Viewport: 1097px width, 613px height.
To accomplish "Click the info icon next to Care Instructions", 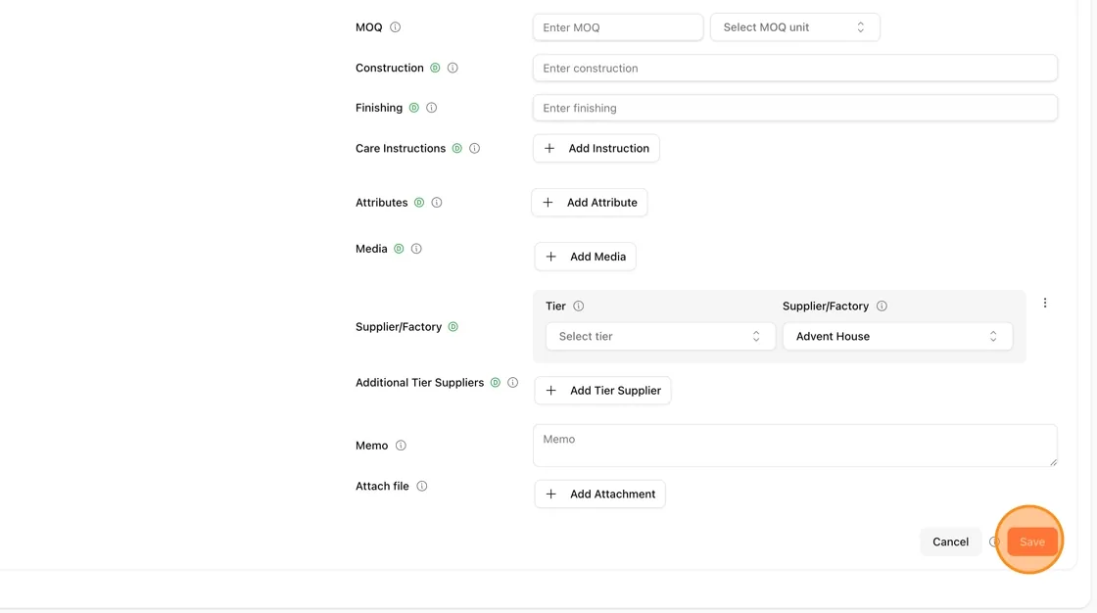I will [x=474, y=148].
